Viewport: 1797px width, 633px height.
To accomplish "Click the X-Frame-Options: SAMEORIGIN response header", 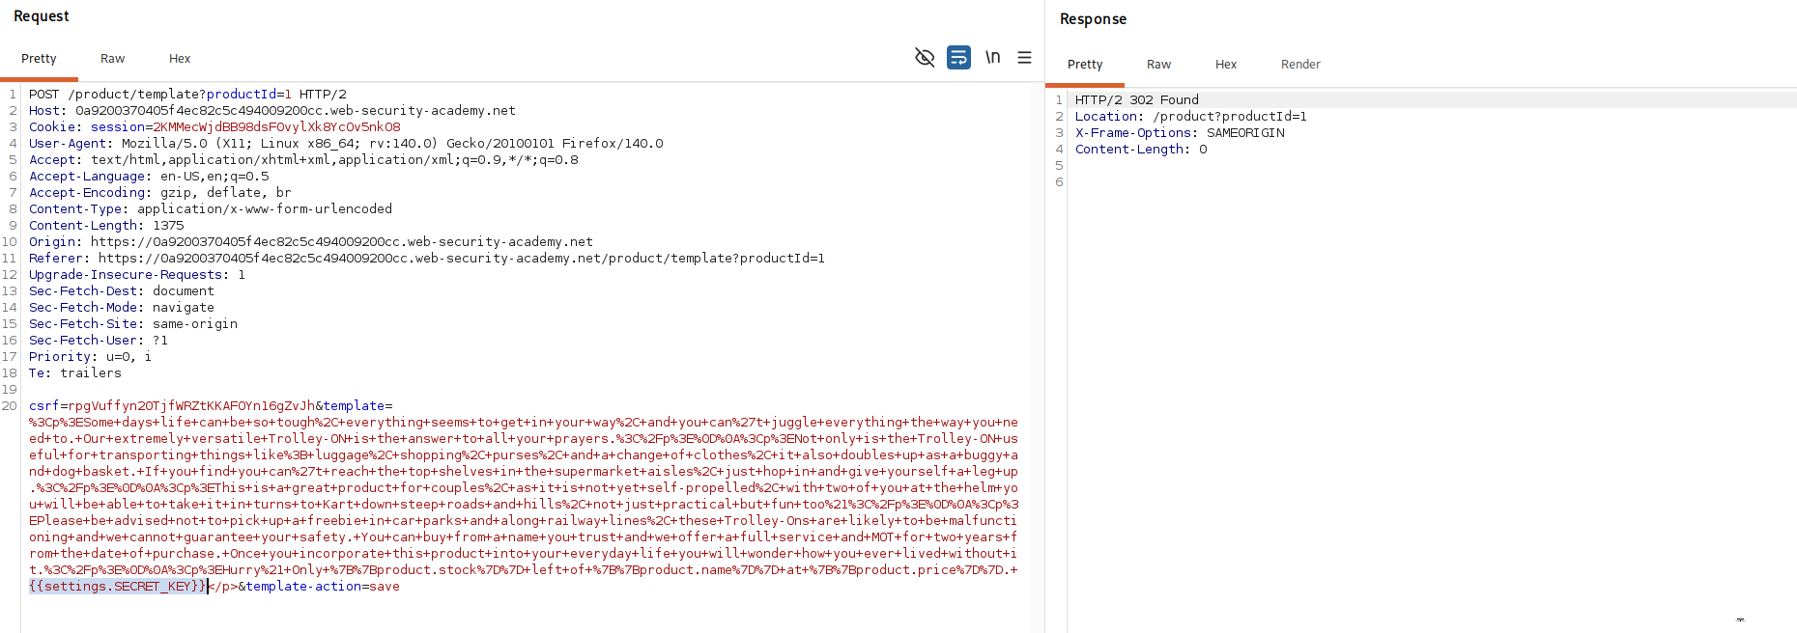I will [x=1180, y=133].
